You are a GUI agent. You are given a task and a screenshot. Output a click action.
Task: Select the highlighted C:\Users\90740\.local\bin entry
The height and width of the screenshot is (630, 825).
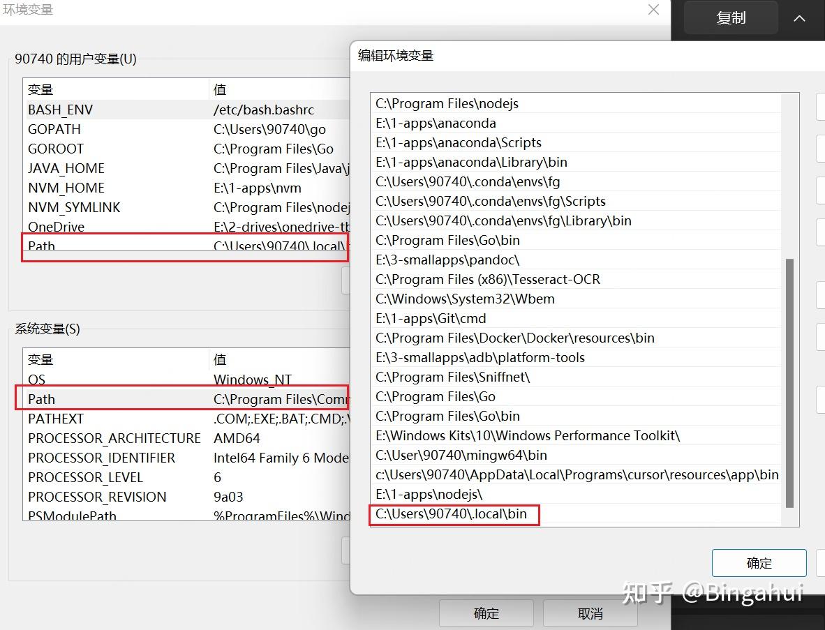[454, 515]
